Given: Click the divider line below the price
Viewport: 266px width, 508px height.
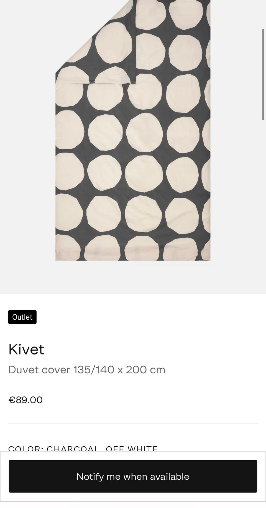Looking at the screenshot, I should [x=133, y=423].
